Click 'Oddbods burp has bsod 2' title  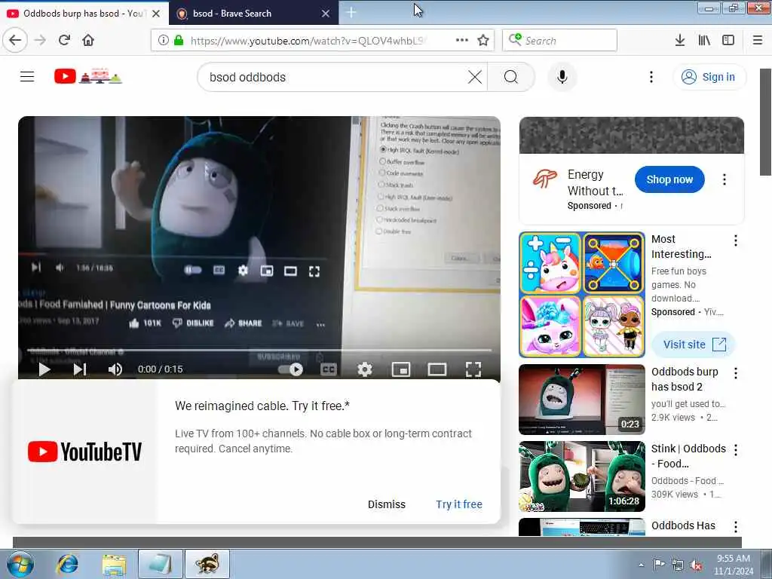(x=685, y=379)
